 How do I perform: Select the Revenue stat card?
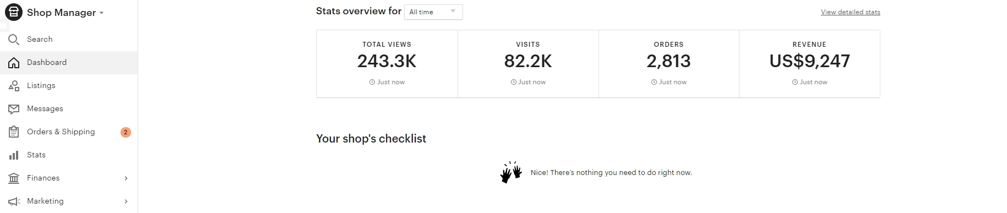pos(809,64)
